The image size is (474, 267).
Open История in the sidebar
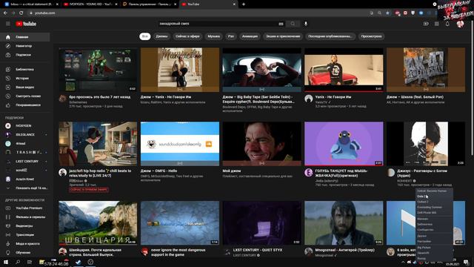[x=25, y=79]
